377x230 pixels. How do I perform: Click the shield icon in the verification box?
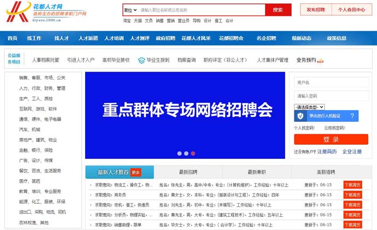click(x=301, y=116)
